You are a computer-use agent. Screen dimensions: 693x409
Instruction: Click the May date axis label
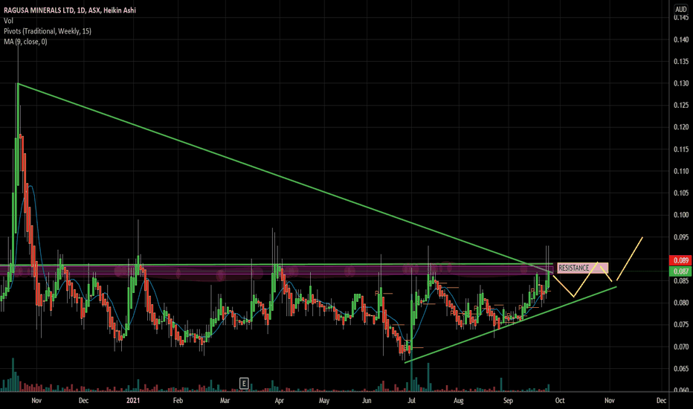[x=324, y=401]
